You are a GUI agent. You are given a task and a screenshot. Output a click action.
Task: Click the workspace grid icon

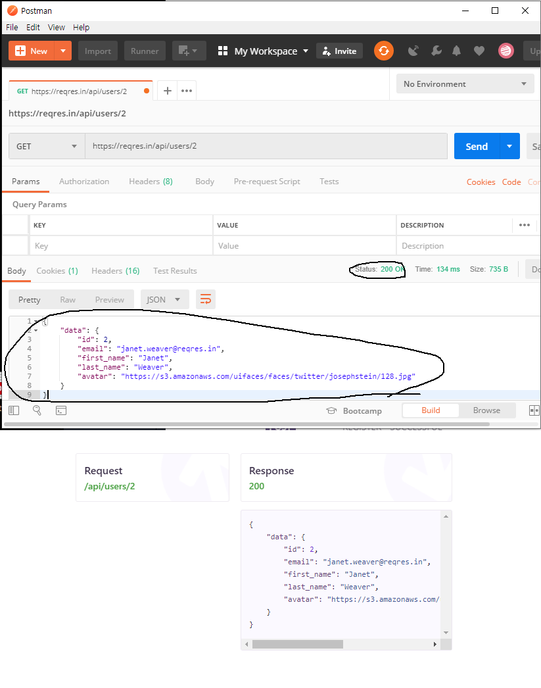pyautogui.click(x=223, y=51)
